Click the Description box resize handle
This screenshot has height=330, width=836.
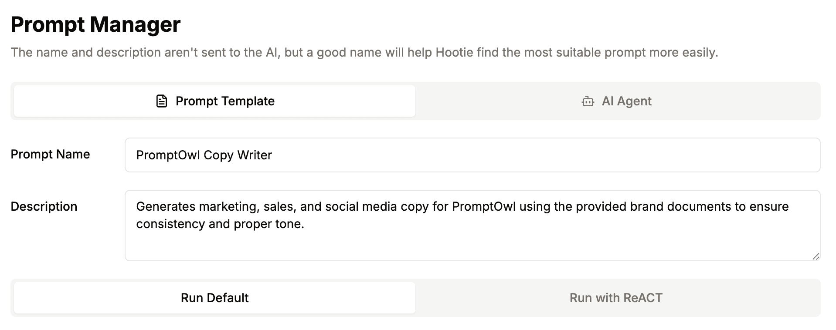pos(816,256)
